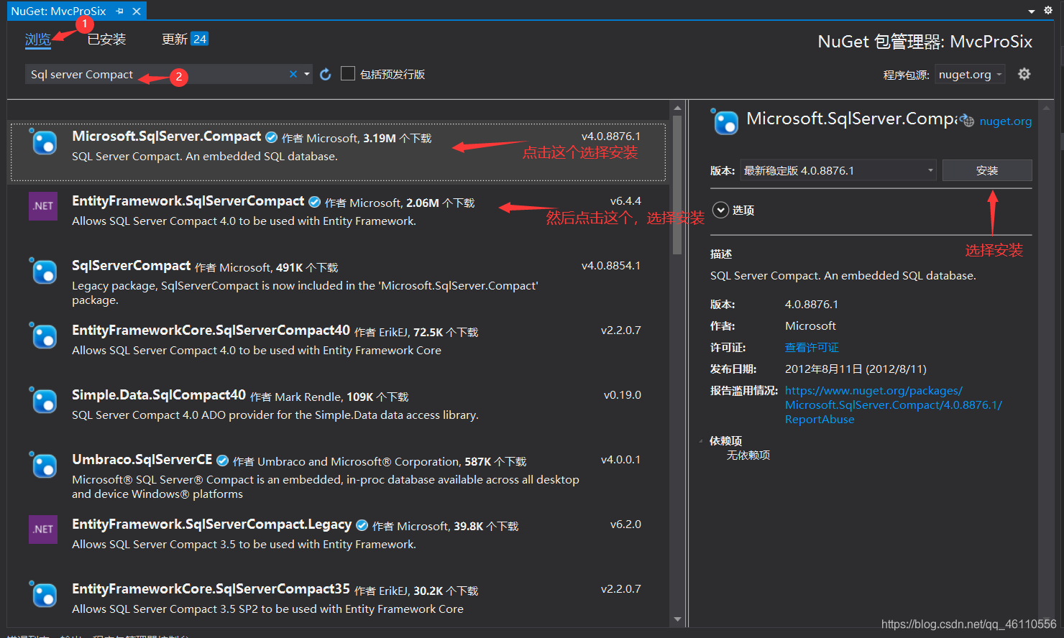Click the 安装 button
This screenshot has width=1064, height=638.
[987, 170]
